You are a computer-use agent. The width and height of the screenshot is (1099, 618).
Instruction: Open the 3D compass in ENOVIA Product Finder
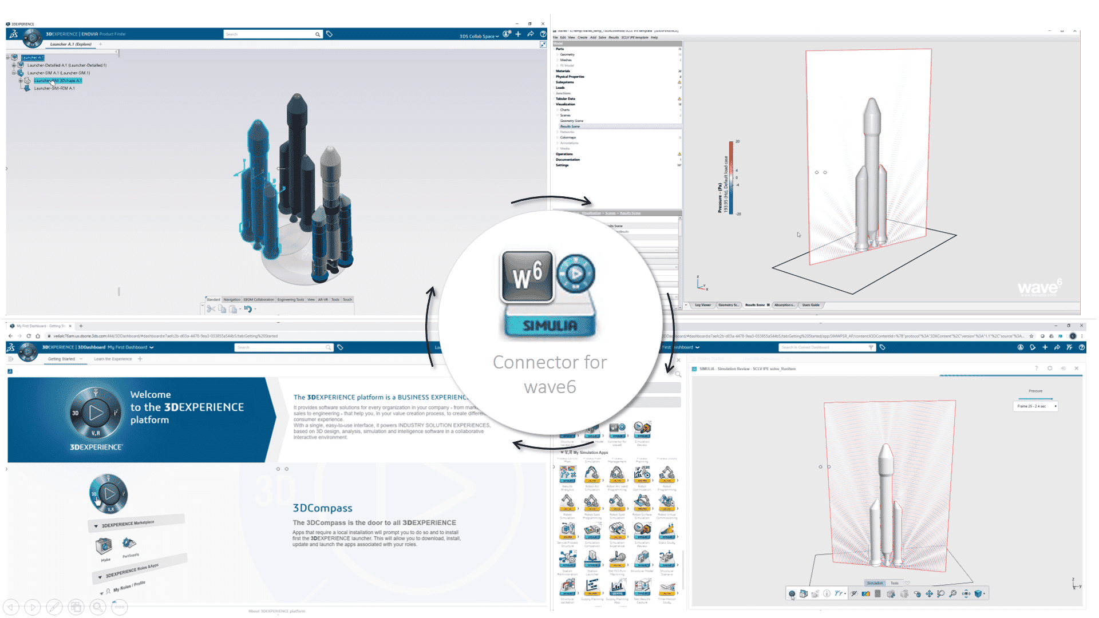coord(32,38)
